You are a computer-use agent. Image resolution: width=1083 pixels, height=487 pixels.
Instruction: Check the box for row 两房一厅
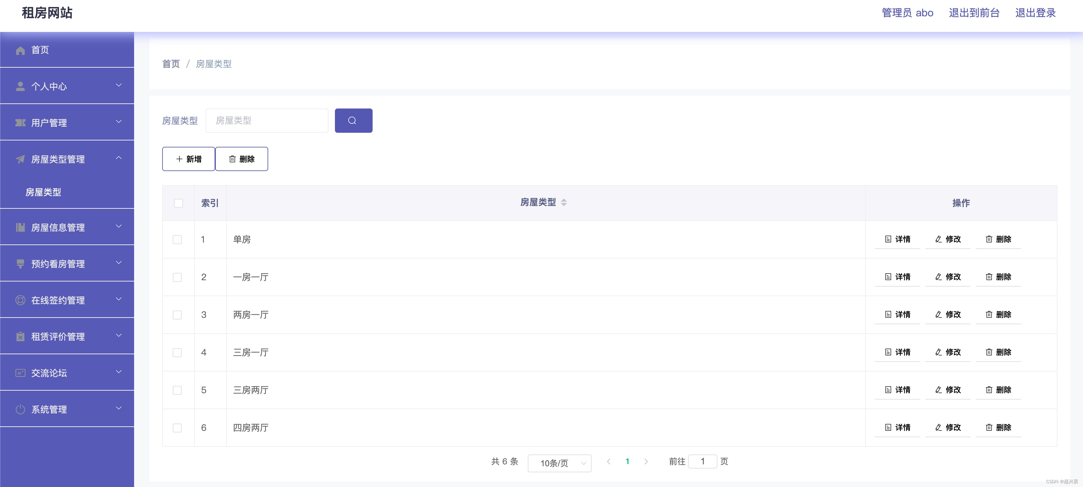[177, 315]
